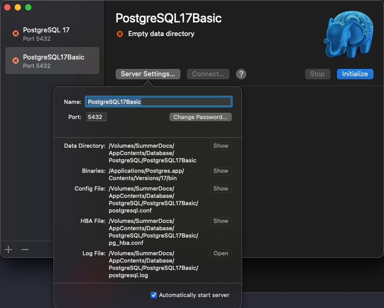Viewport: 384px width, 308px height.
Task: Click error icon next to PostgreSQL17Basic sidebar entry
Action: (16, 61)
